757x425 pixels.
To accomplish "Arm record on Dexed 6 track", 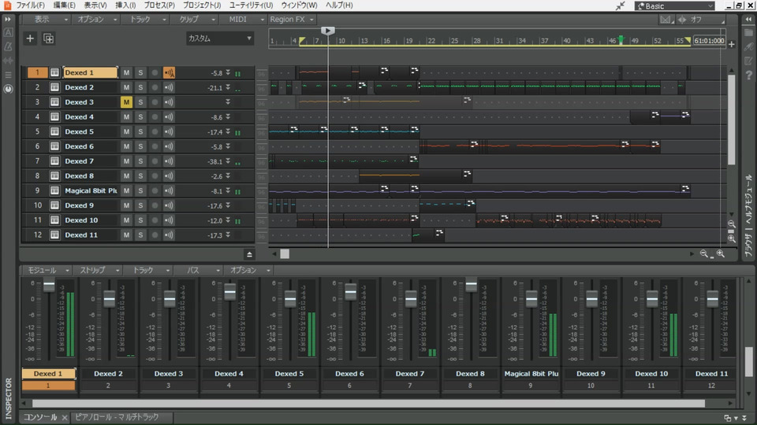I will pyautogui.click(x=155, y=146).
